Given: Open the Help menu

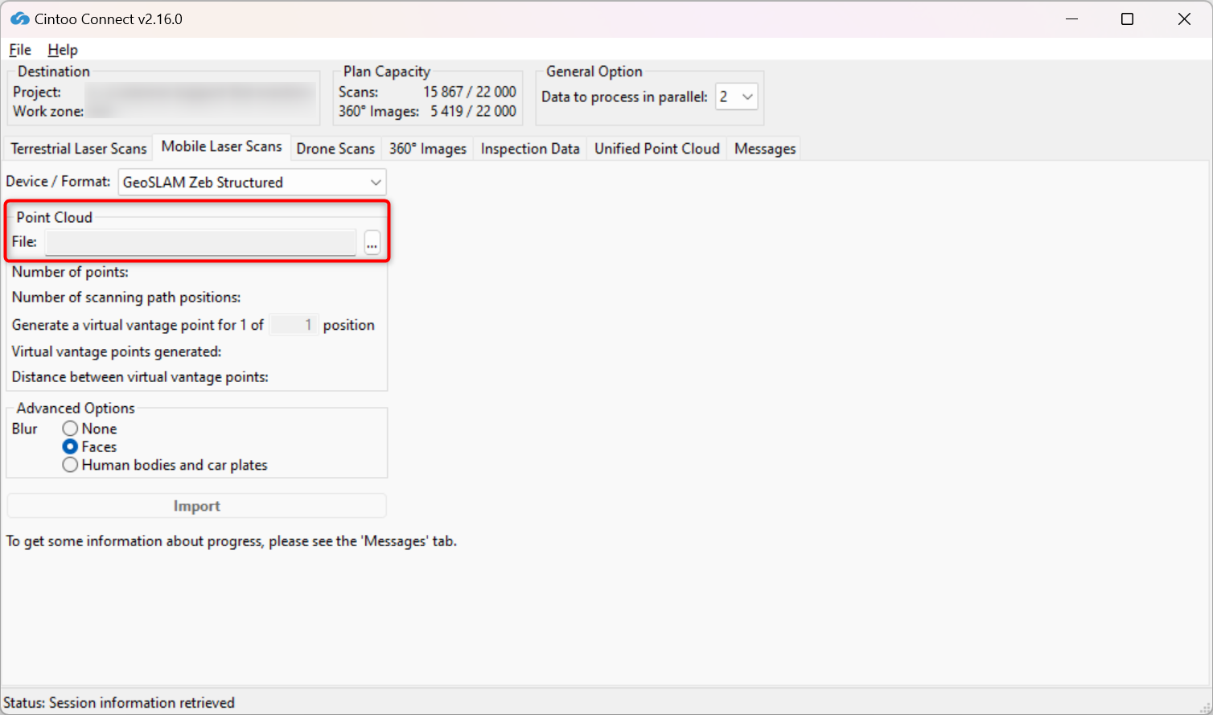Looking at the screenshot, I should [63, 50].
